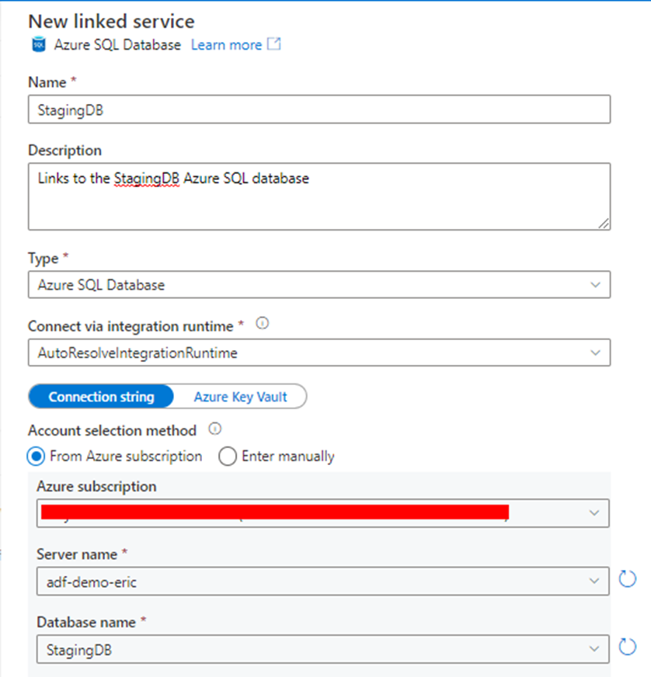
Task: Click the Name field label
Action: pos(47,82)
